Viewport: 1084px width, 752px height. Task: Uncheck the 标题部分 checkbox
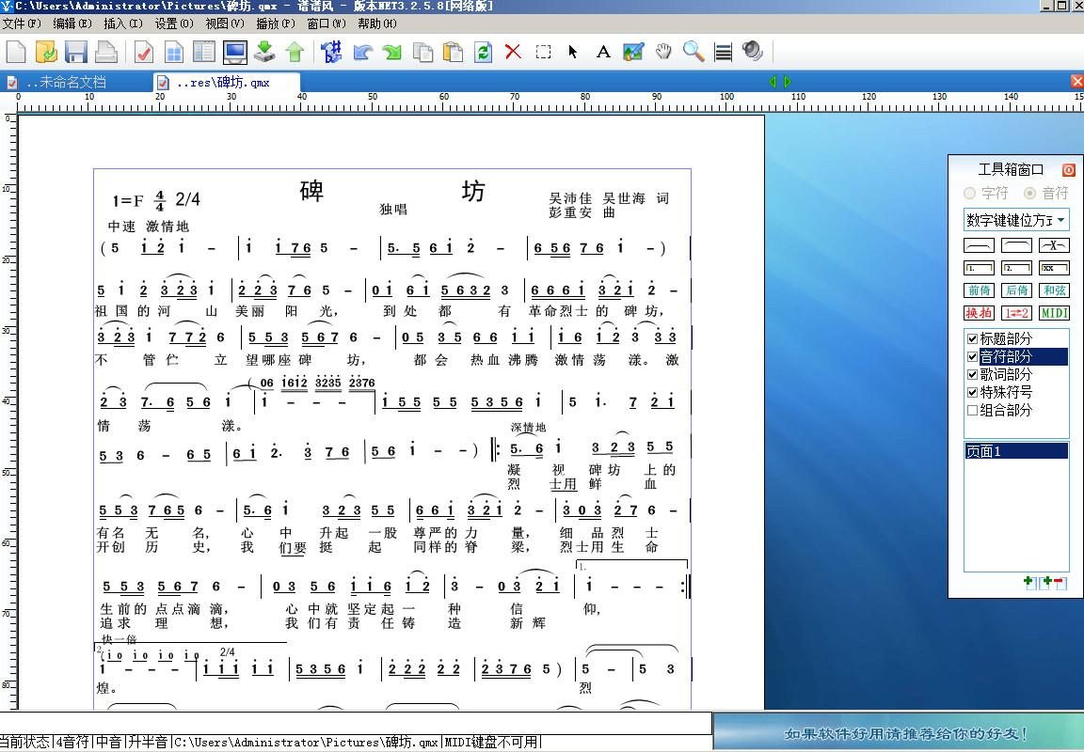pos(972,338)
